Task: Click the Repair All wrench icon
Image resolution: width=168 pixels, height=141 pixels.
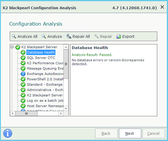Action: point(69,36)
